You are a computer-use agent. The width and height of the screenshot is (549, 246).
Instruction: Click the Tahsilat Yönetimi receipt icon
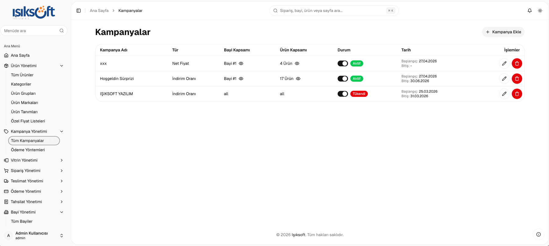point(6,202)
